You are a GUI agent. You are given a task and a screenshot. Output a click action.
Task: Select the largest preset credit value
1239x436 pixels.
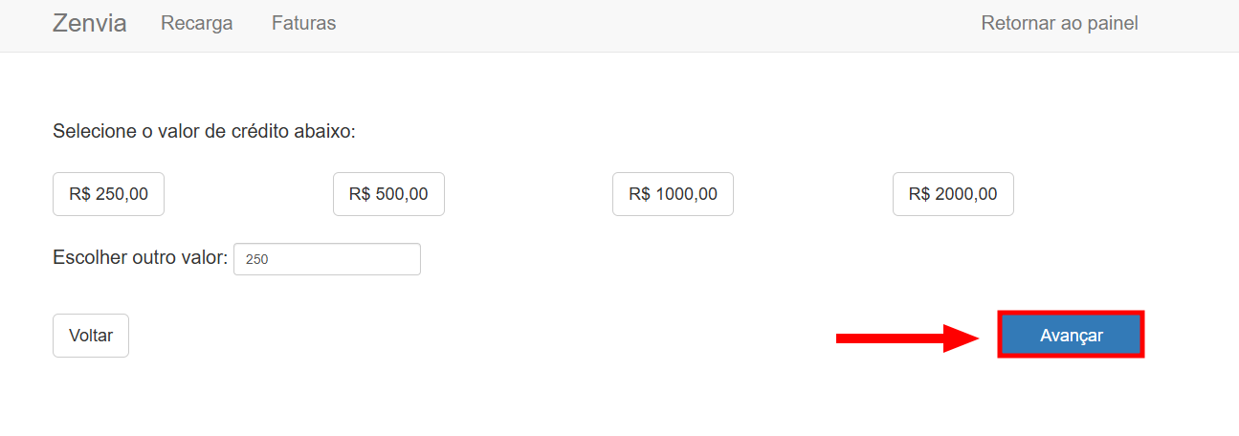point(952,194)
